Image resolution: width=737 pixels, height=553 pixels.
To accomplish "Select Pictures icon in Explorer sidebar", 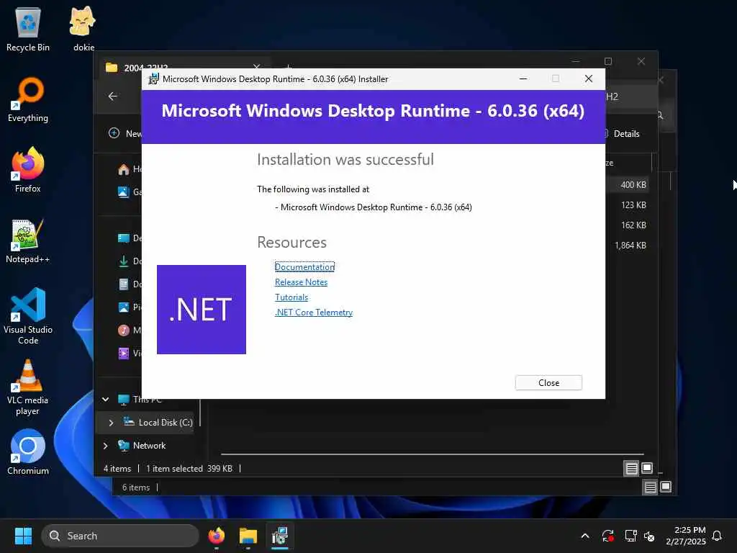I will tap(124, 307).
